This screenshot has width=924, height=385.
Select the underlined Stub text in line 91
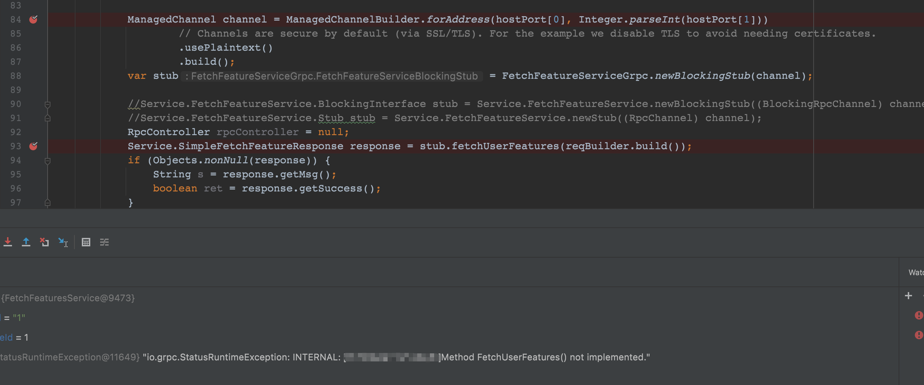(x=346, y=118)
